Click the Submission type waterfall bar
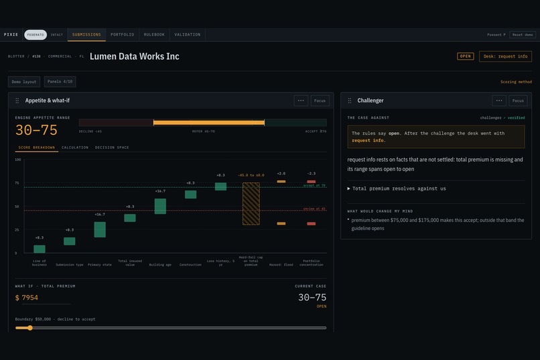Image resolution: width=540 pixels, height=360 pixels. pyautogui.click(x=70, y=241)
